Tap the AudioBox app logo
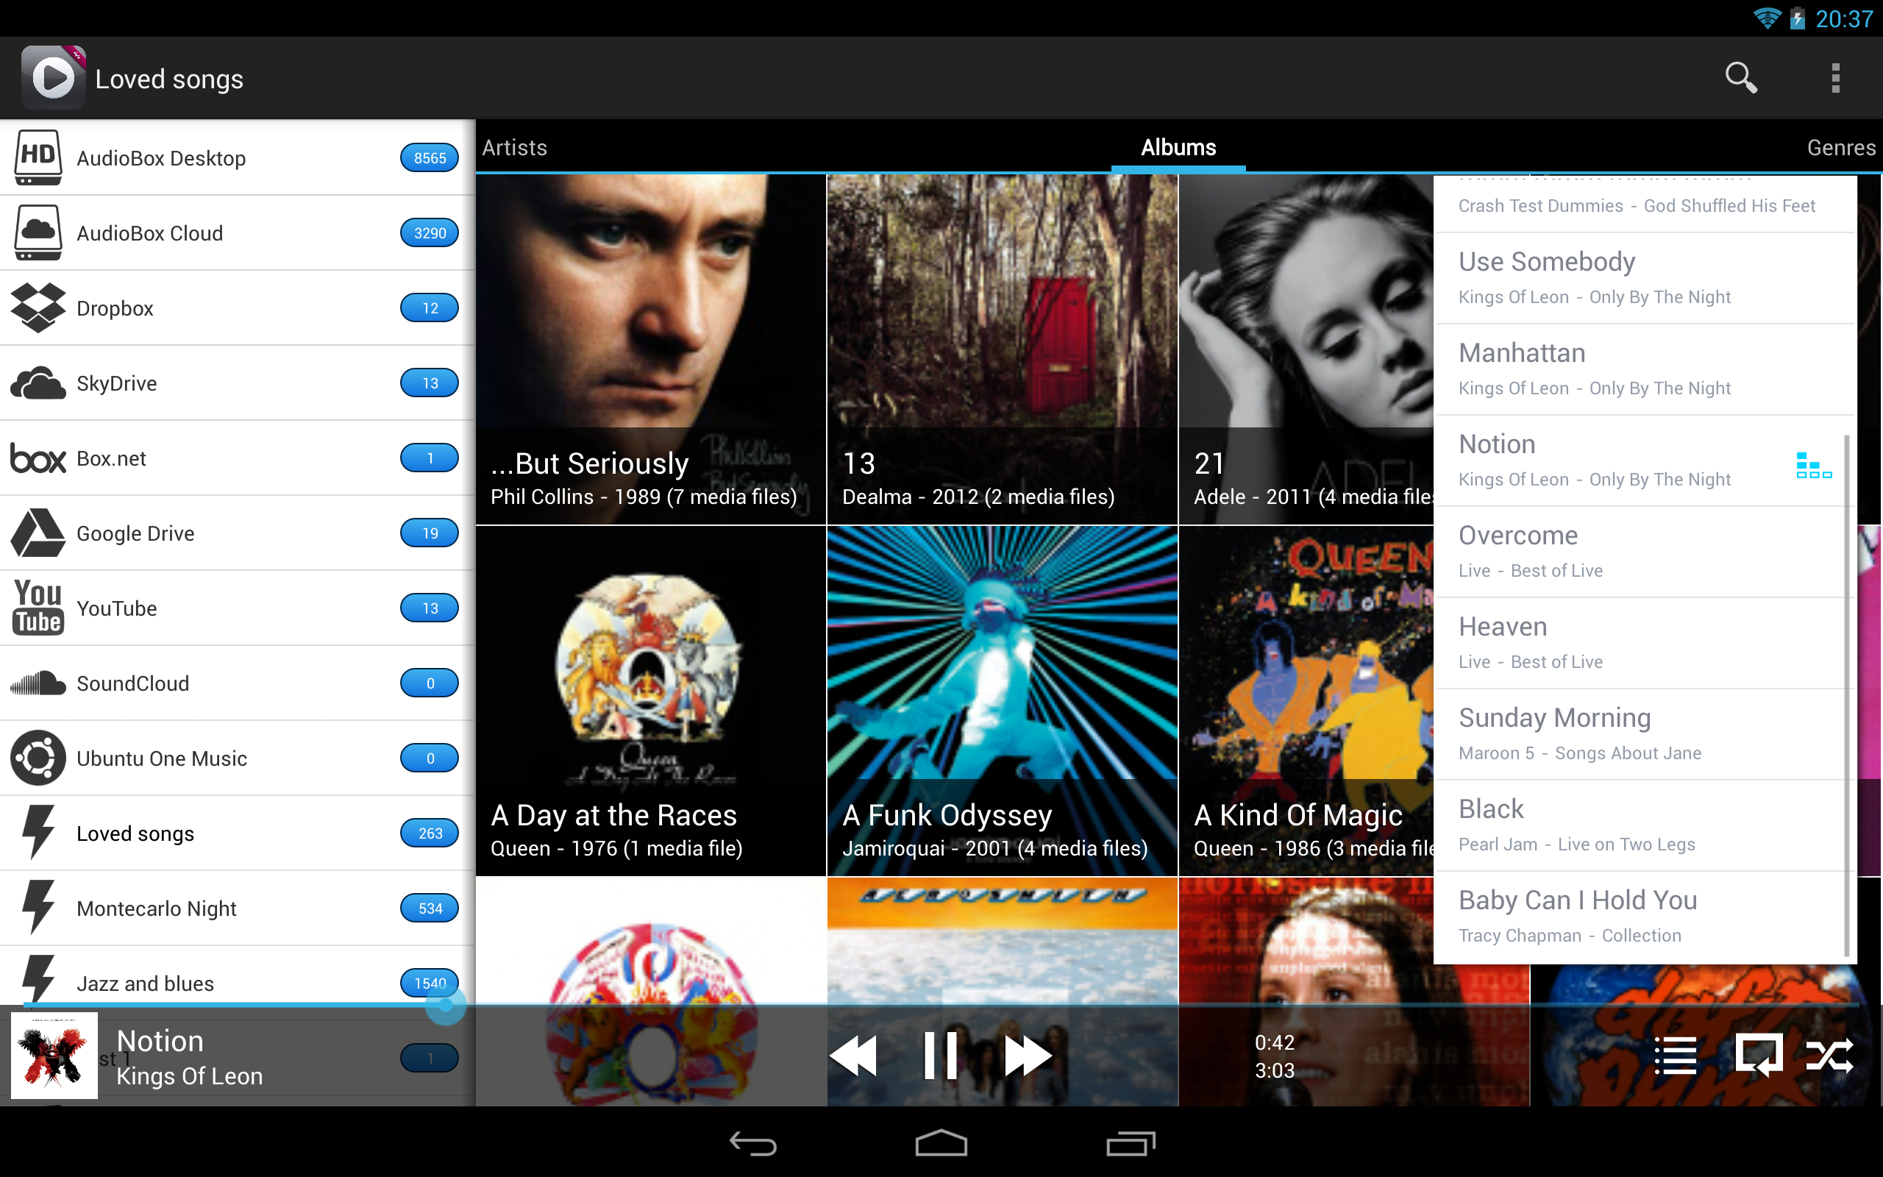 point(53,78)
